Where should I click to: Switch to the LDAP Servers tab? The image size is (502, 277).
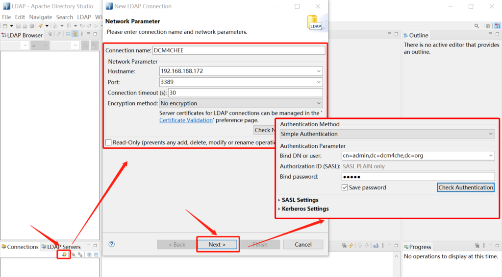63,247
